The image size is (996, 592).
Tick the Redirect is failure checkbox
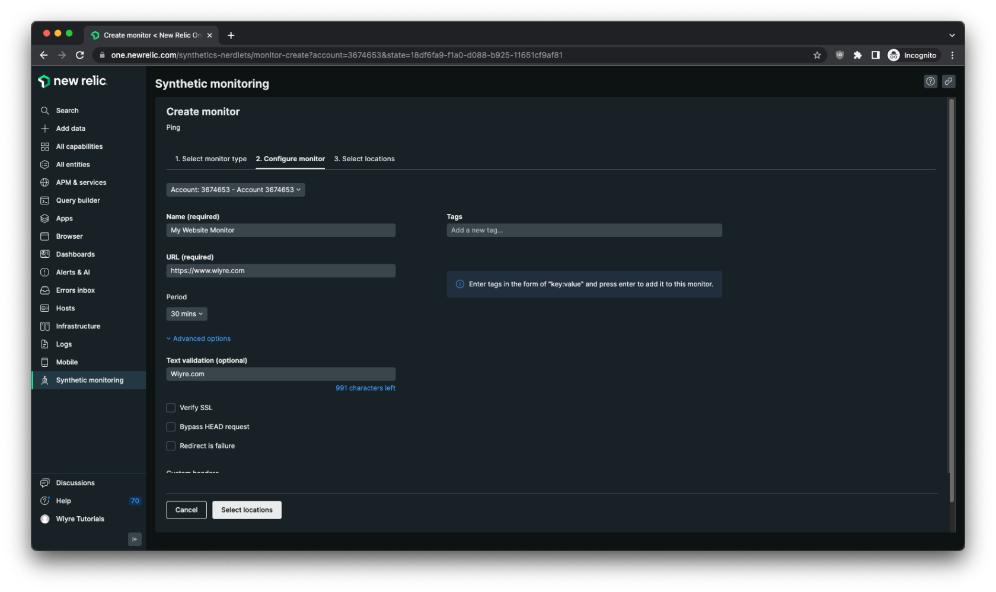pyautogui.click(x=171, y=446)
